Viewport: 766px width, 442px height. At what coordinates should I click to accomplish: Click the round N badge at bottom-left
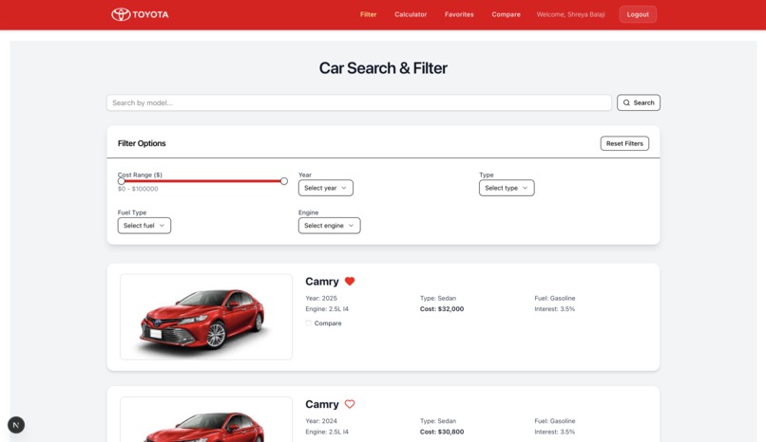[16, 425]
